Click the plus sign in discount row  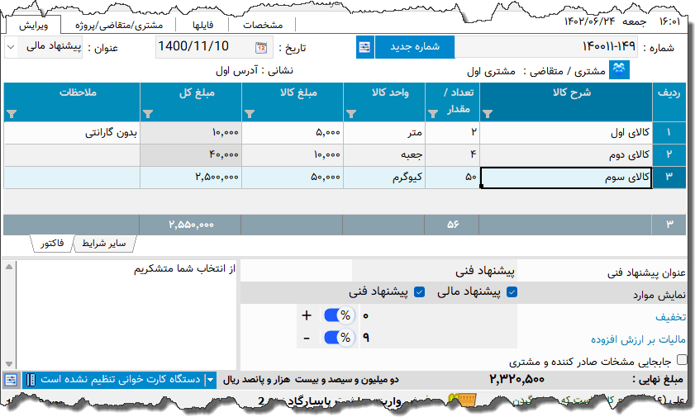307,315
